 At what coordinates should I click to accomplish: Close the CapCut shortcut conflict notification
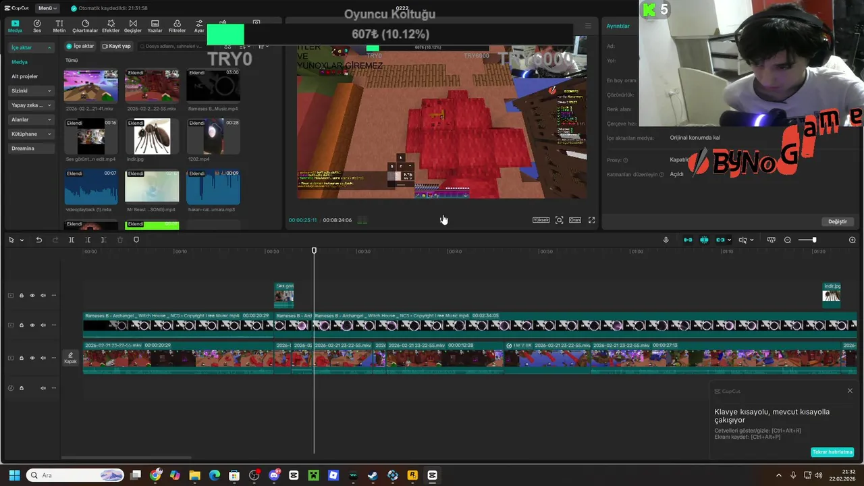(850, 391)
